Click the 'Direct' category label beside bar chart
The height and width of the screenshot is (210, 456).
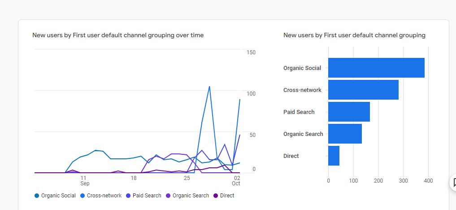click(x=291, y=156)
